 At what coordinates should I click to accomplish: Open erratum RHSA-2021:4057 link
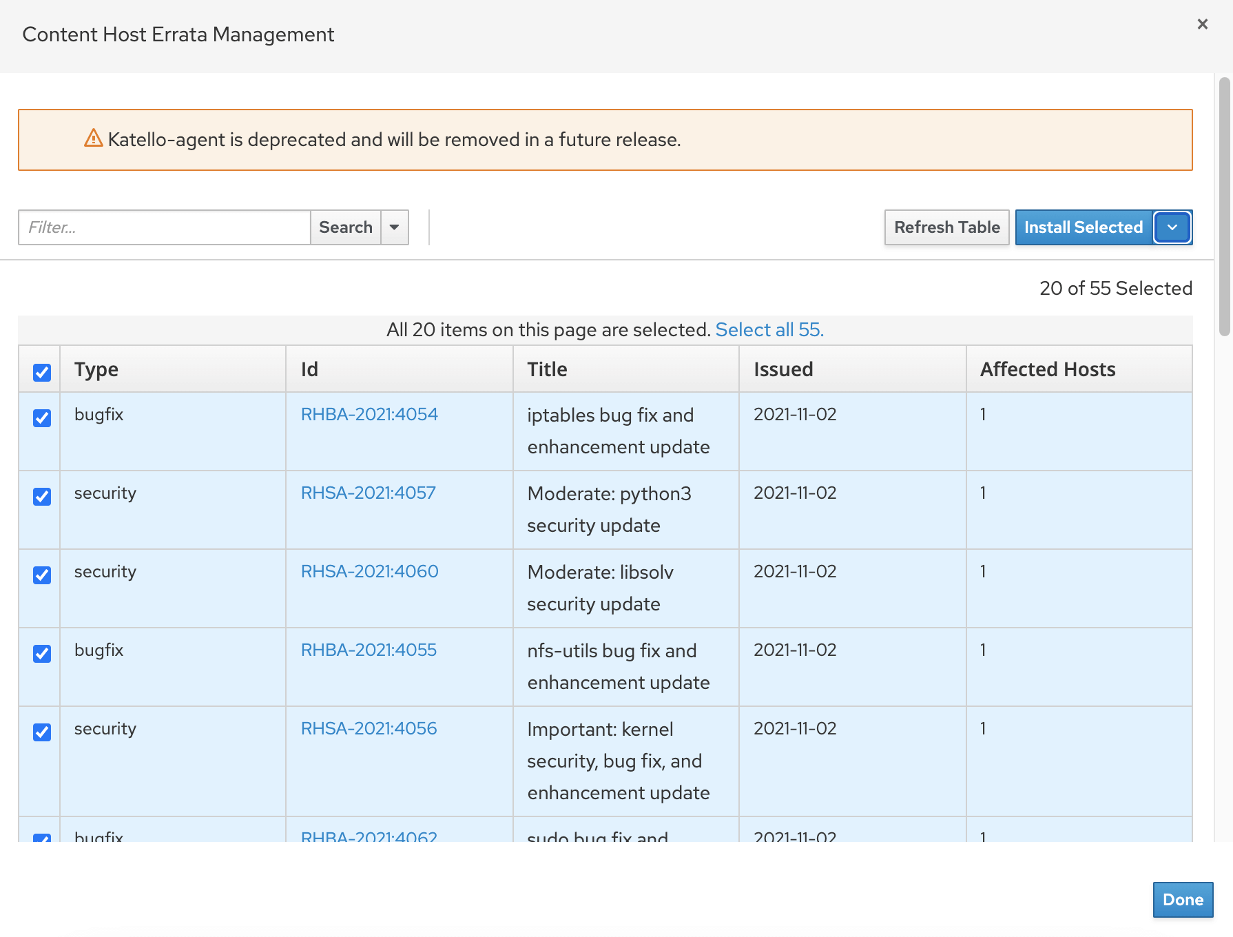click(368, 493)
